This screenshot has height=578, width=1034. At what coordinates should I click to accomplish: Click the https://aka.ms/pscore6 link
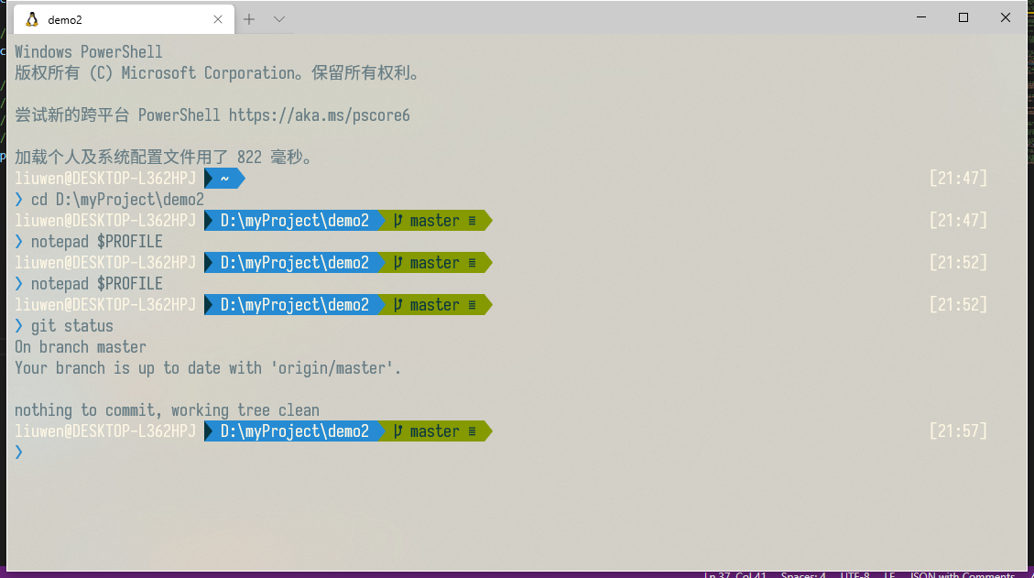coord(319,115)
